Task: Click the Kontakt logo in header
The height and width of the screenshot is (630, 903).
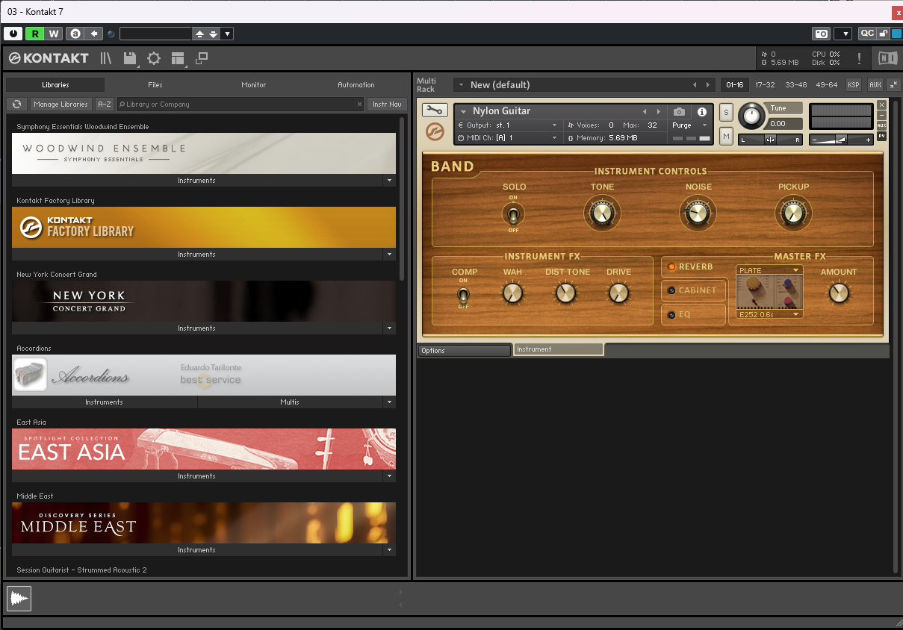Action: 49,58
